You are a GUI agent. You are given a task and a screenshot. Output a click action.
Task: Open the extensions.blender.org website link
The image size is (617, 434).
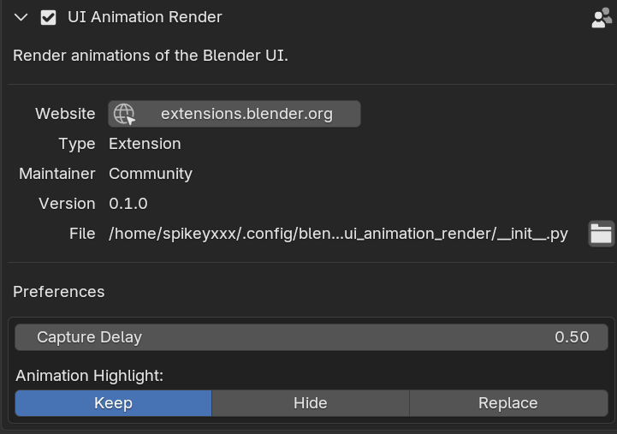coord(246,114)
